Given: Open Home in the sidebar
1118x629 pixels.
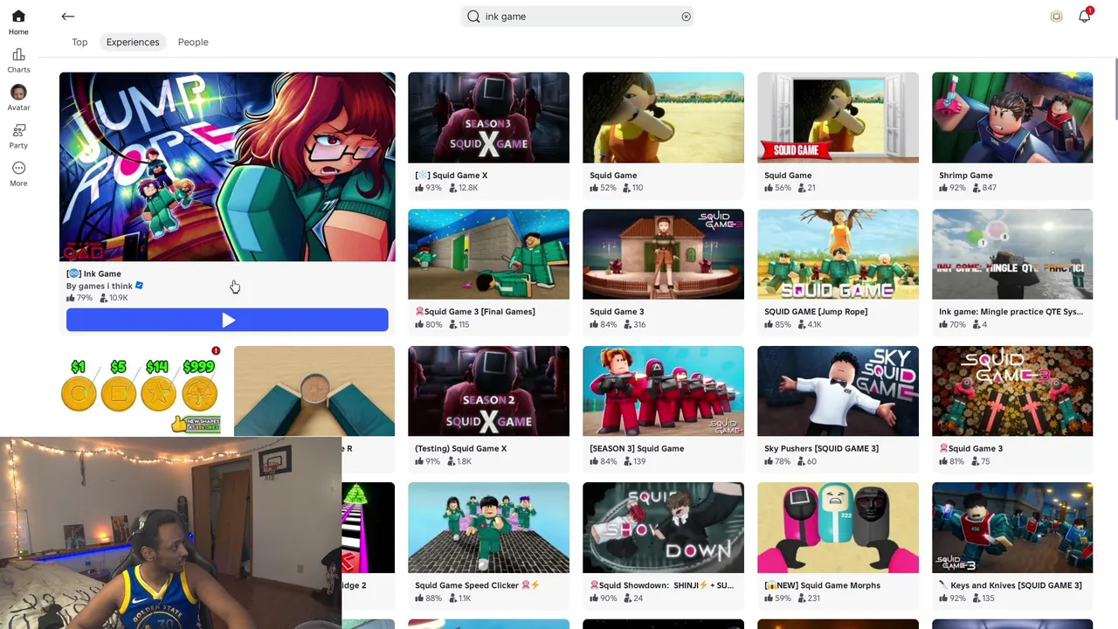Looking at the screenshot, I should [x=18, y=23].
